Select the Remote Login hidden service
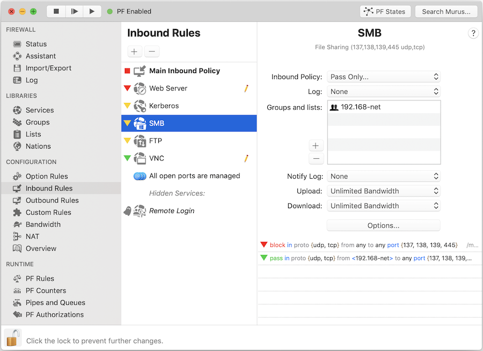This screenshot has height=351, width=483. 189,211
